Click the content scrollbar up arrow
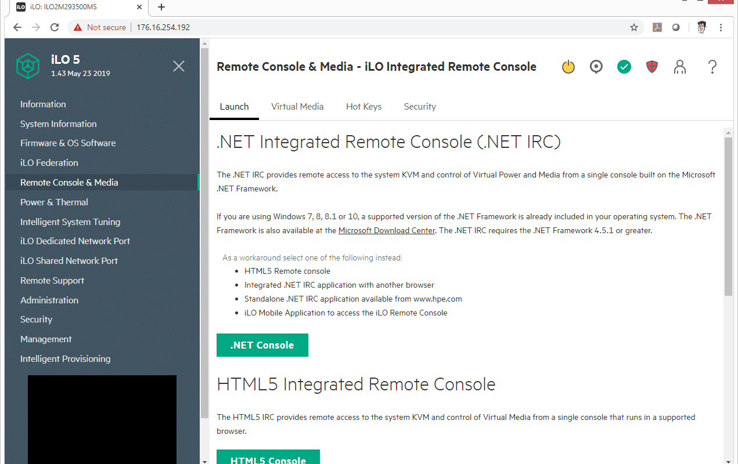 729,132
